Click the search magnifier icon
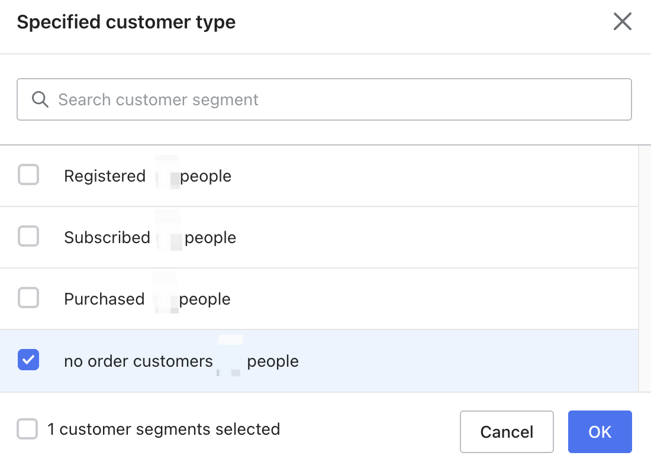Image resolution: width=651 pixels, height=459 pixels. click(x=40, y=99)
